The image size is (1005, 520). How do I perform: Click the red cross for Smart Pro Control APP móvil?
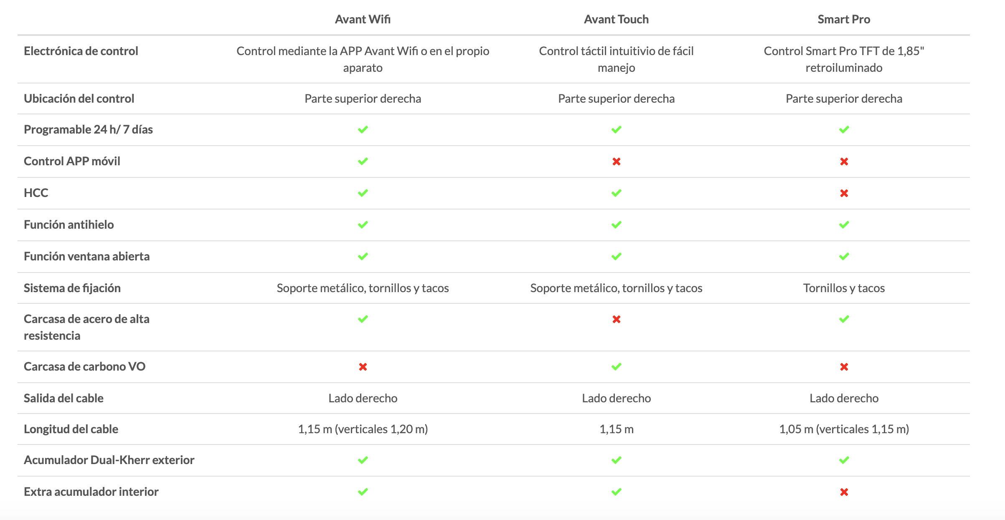pyautogui.click(x=844, y=162)
